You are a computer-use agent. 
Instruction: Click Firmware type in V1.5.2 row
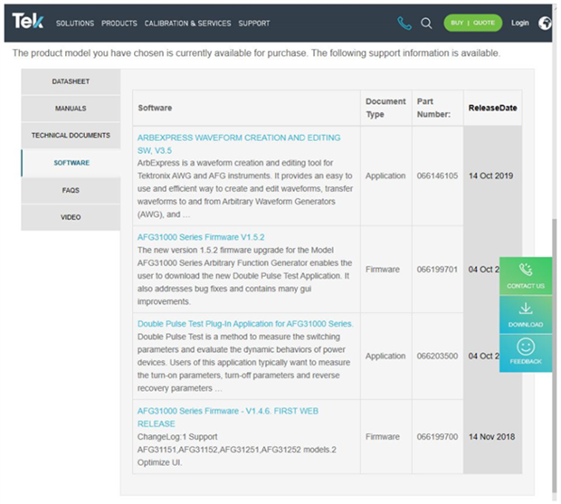pyautogui.click(x=383, y=270)
